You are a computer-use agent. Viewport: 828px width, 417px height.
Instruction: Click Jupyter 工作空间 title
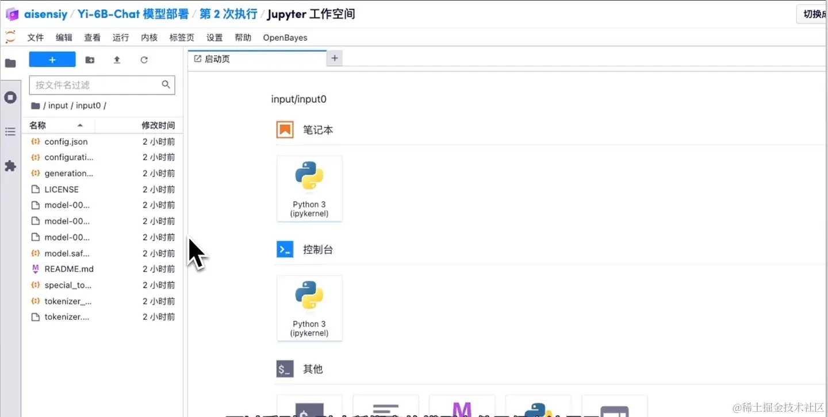pyautogui.click(x=311, y=14)
